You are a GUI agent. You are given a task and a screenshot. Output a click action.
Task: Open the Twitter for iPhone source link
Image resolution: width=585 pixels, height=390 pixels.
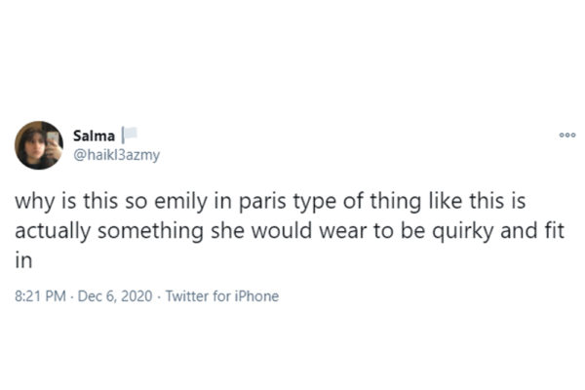222,296
